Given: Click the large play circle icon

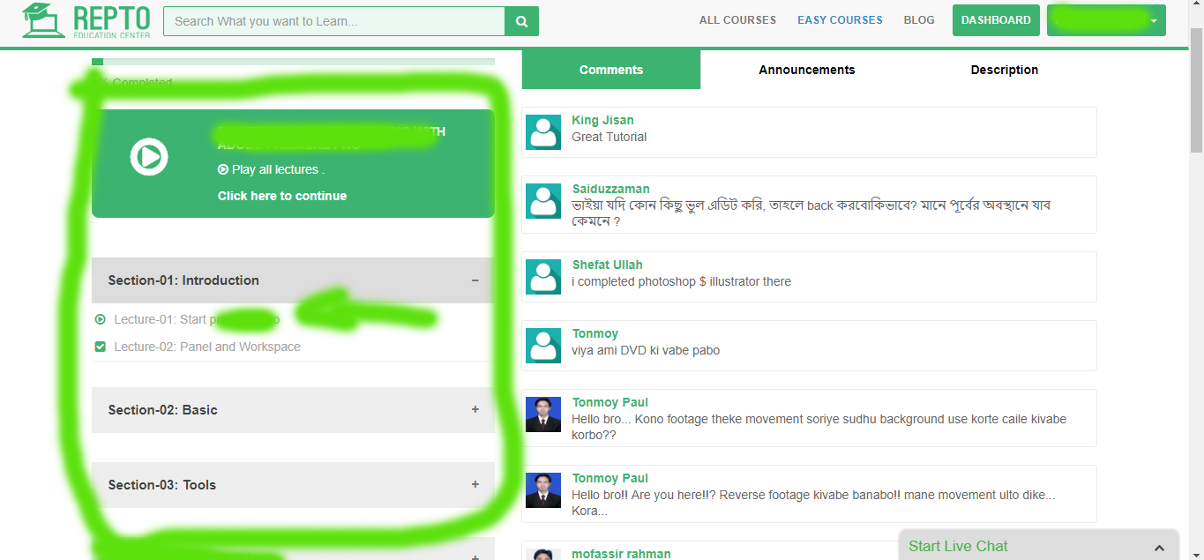Looking at the screenshot, I should click(x=149, y=157).
